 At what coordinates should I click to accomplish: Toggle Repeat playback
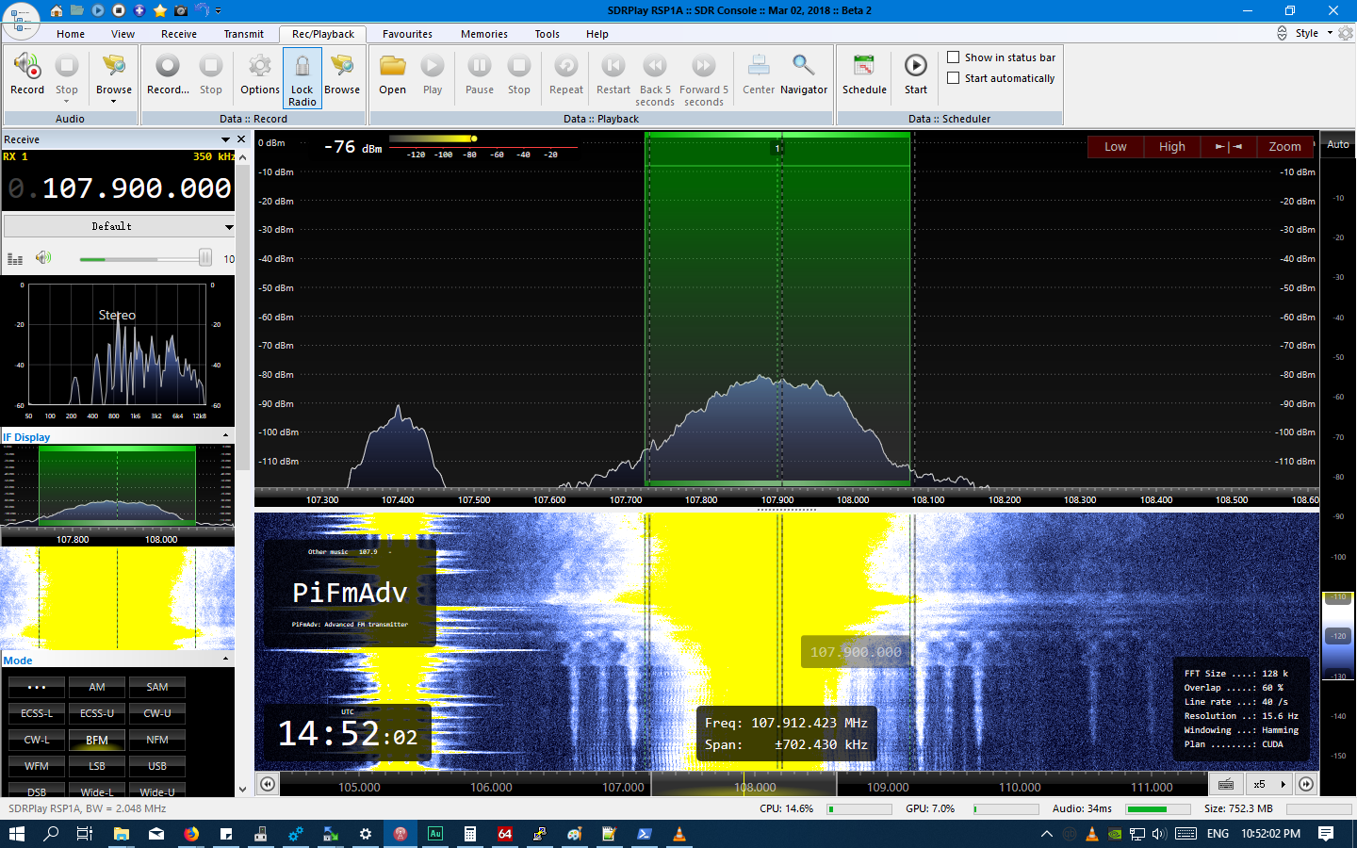(x=566, y=73)
